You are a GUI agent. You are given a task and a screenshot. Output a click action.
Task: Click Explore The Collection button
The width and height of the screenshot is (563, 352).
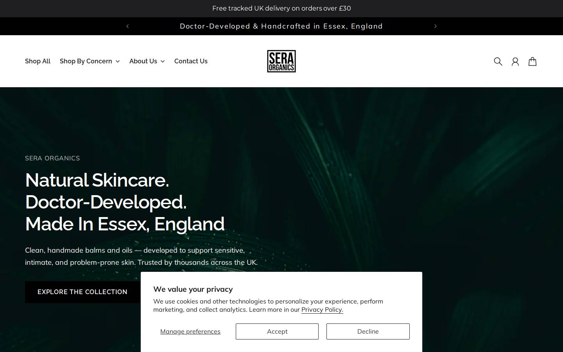82,292
